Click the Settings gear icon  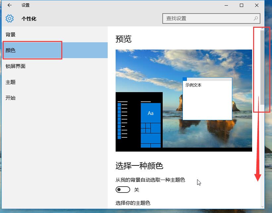(x=10, y=18)
